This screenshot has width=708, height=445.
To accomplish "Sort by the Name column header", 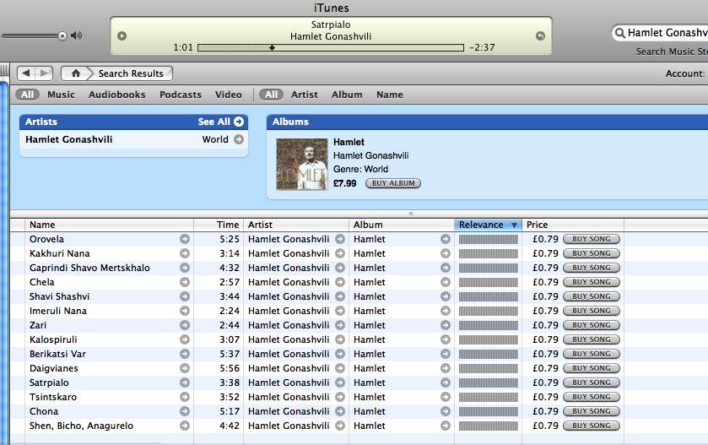I will pyautogui.click(x=108, y=225).
